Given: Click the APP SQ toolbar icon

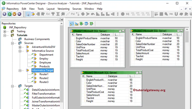Looking at the screenshot, I should (x=138, y=14).
